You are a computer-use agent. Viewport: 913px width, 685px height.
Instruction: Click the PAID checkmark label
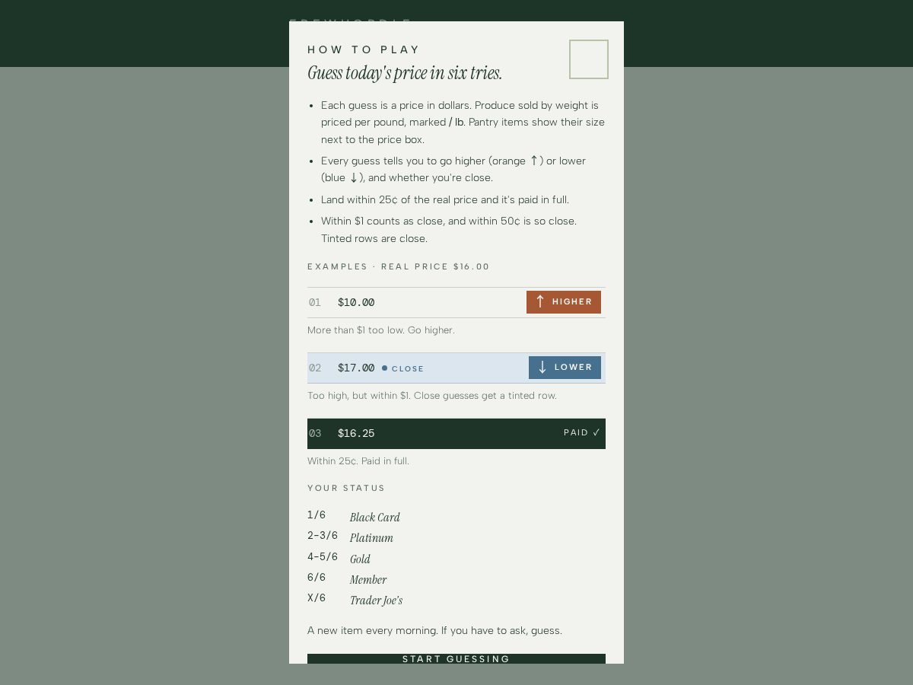click(582, 433)
